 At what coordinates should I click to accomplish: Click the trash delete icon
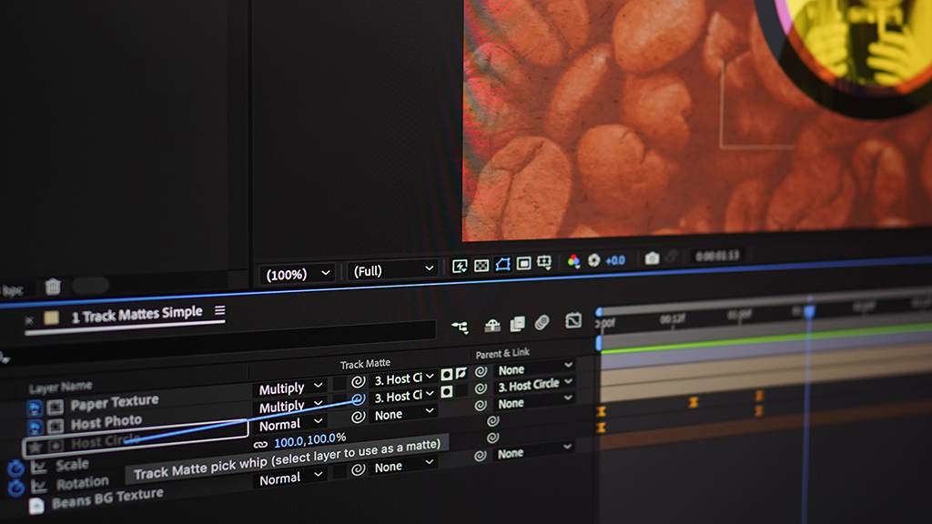click(x=53, y=287)
